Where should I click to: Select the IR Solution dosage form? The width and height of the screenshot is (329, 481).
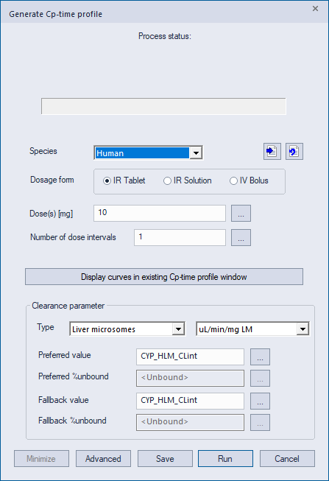point(188,180)
